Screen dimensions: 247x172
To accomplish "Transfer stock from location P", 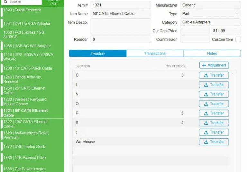I will click(214, 113).
